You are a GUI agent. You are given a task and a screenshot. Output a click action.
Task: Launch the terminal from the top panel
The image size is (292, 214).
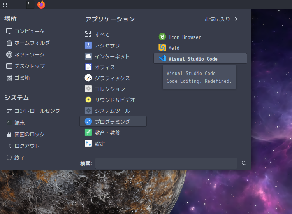[30, 5]
